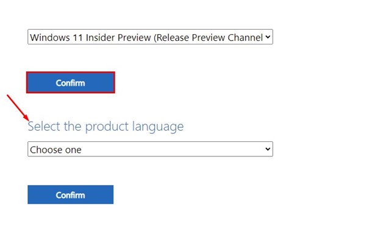Image resolution: width=366 pixels, height=230 pixels.
Task: Click the red arrowhead pointing at the heading
Action: pos(26,117)
